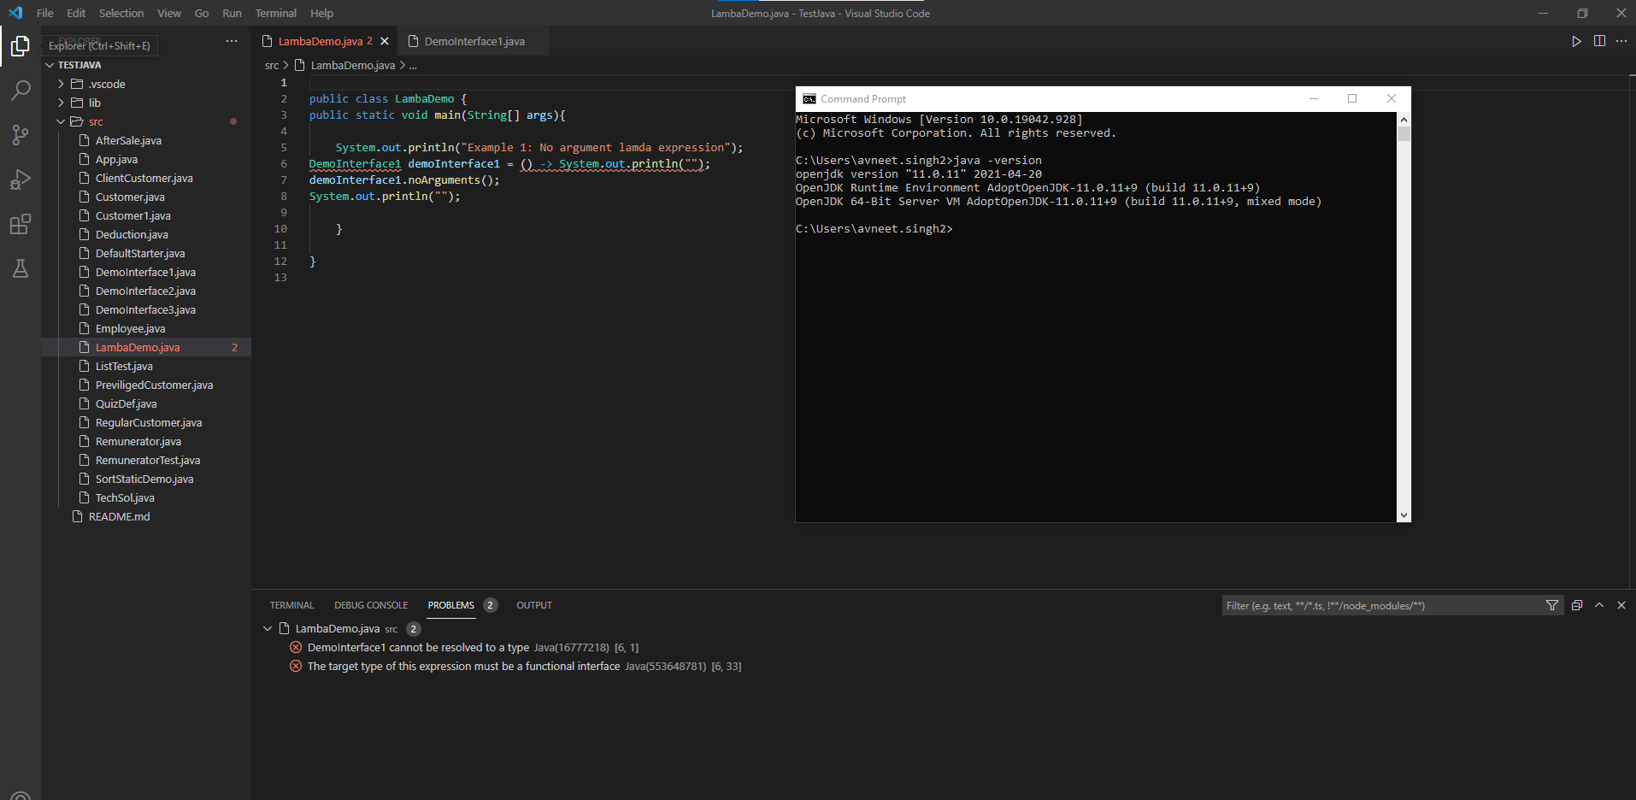Screen dimensions: 1636x800
Task: Open the Testing flask view
Action: tap(21, 268)
